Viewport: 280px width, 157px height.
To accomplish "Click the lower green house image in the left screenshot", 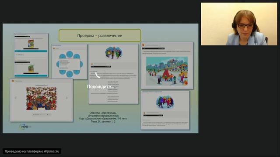I will (31, 69).
